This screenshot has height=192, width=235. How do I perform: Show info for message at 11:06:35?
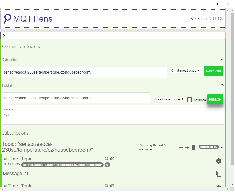(x=218, y=161)
